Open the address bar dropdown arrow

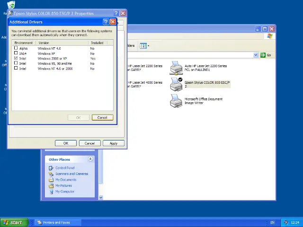(256, 55)
